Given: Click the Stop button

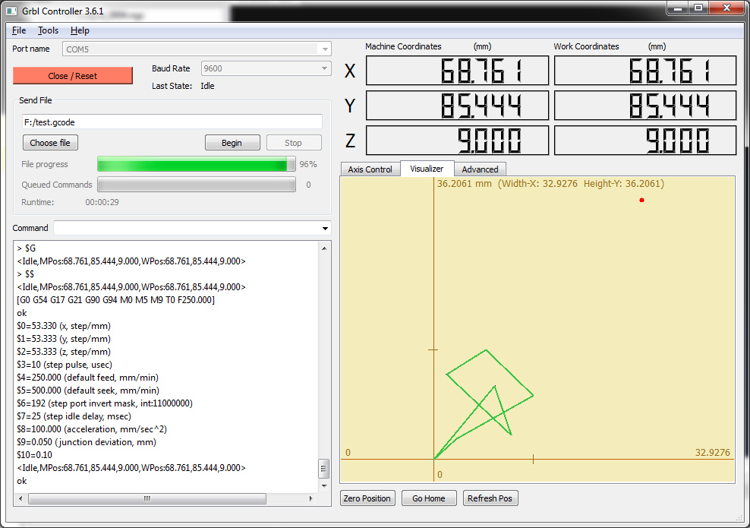Looking at the screenshot, I should pyautogui.click(x=293, y=143).
